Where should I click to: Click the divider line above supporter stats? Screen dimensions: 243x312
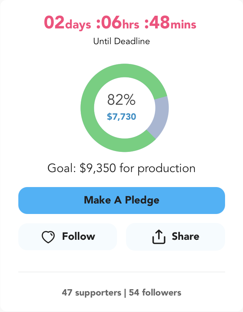click(x=121, y=272)
